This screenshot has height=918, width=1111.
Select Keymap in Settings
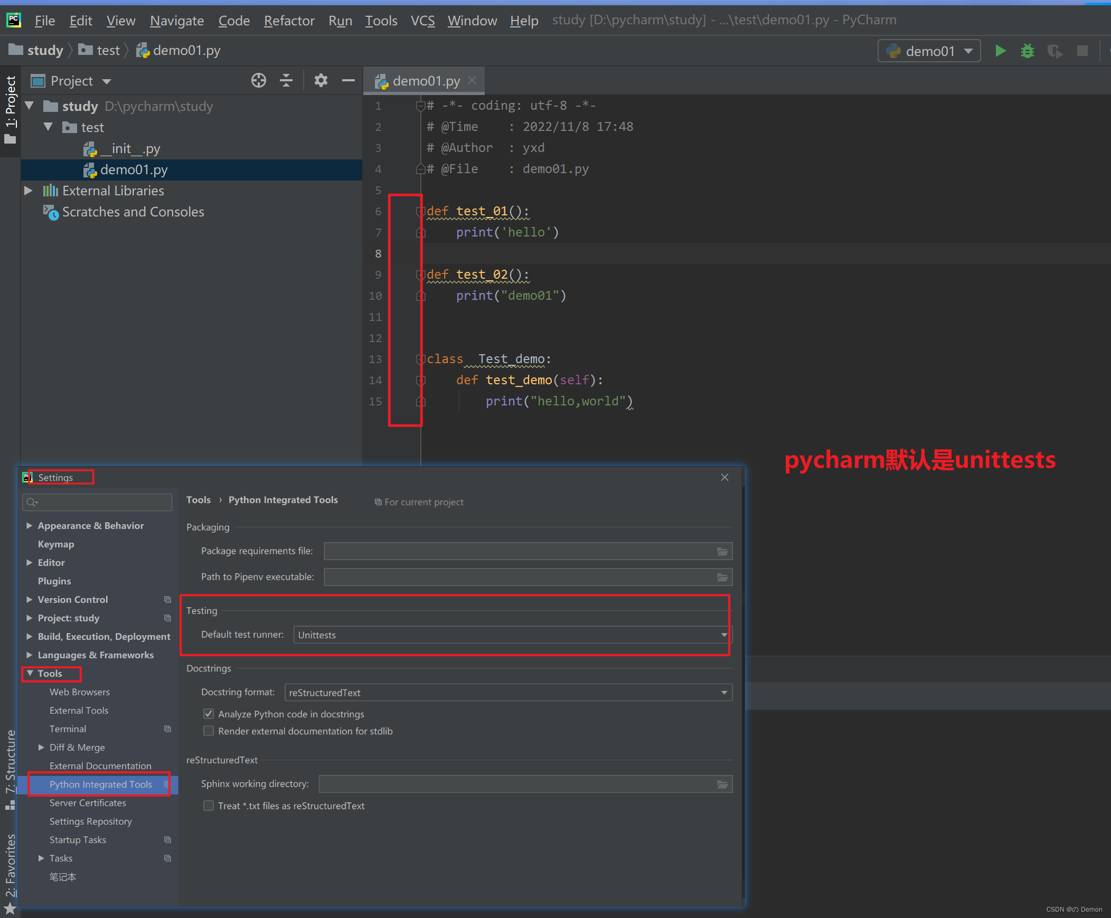coord(55,544)
